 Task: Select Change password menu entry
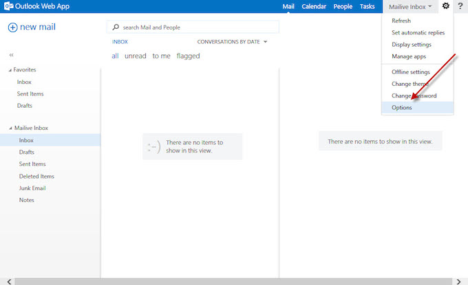pos(417,95)
